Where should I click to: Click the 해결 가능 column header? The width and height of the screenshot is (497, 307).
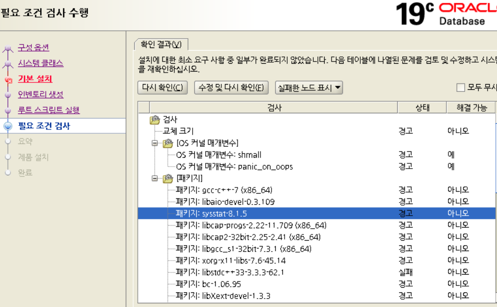(x=471, y=108)
